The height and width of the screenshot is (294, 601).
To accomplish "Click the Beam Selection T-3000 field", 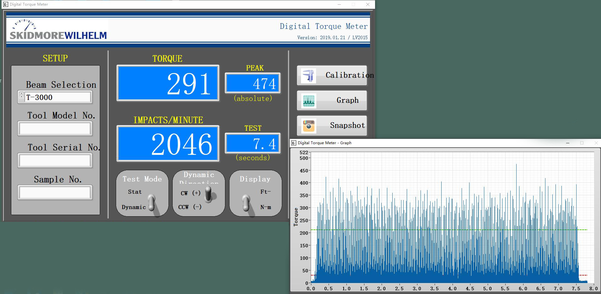I will click(x=58, y=97).
